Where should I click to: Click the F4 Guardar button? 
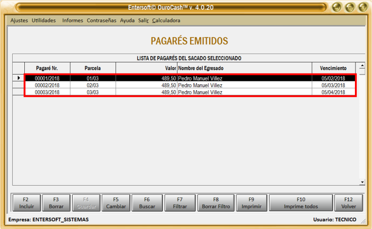[x=86, y=203]
